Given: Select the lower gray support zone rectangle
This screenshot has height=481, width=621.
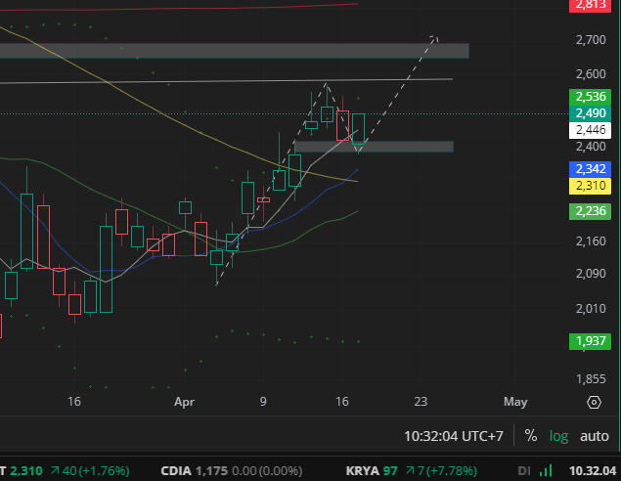Looking at the screenshot, I should point(374,147).
